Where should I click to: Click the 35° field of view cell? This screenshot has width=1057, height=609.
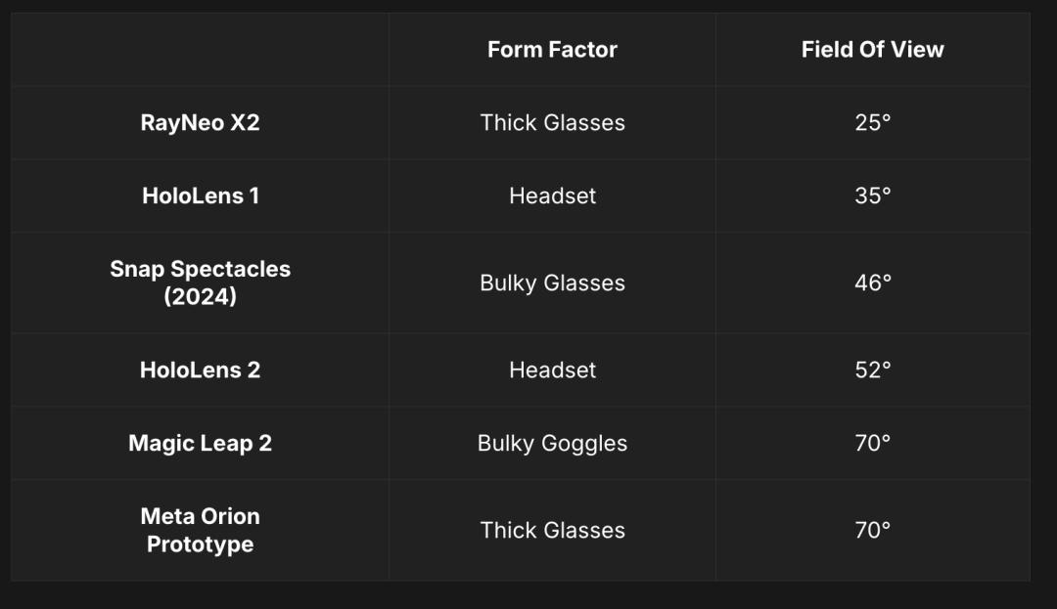872,196
